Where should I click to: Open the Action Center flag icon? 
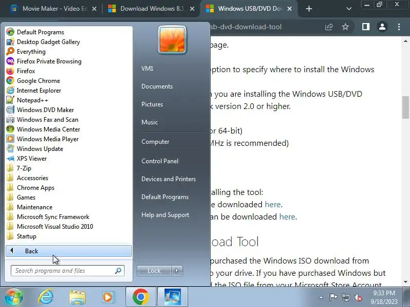(x=333, y=297)
